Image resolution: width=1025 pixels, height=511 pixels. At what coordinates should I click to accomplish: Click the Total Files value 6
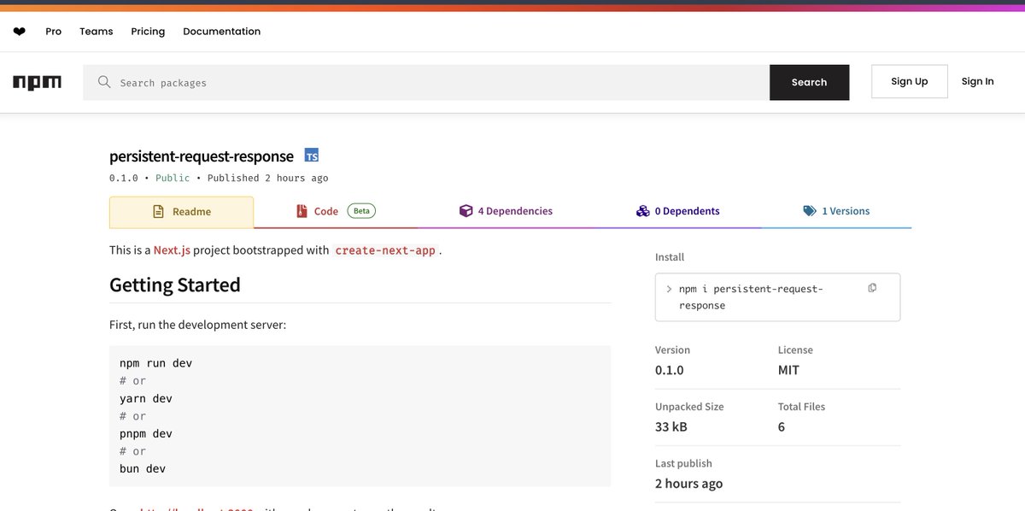coord(782,426)
